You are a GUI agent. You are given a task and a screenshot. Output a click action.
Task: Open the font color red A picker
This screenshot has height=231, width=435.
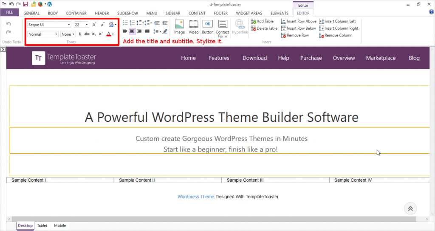coord(109,34)
